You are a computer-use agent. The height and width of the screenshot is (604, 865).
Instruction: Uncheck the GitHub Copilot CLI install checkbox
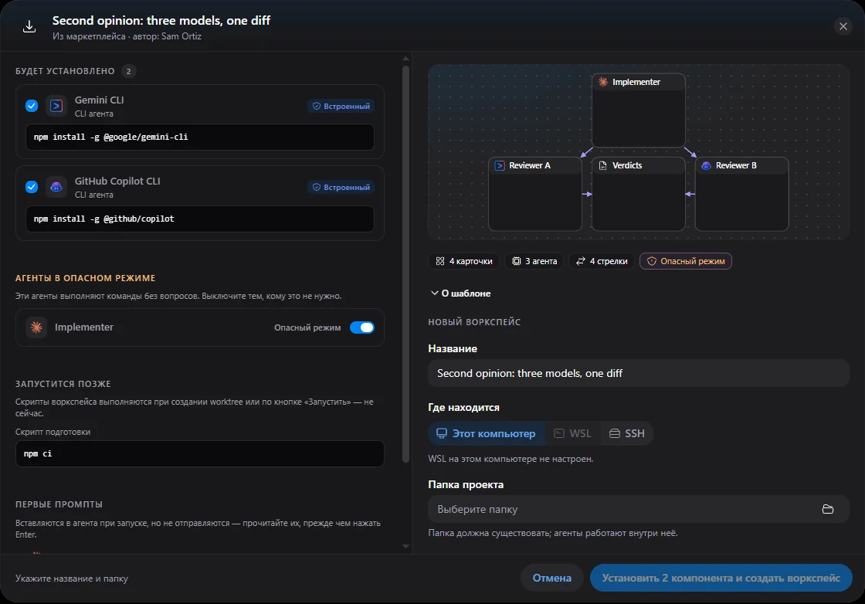point(32,187)
